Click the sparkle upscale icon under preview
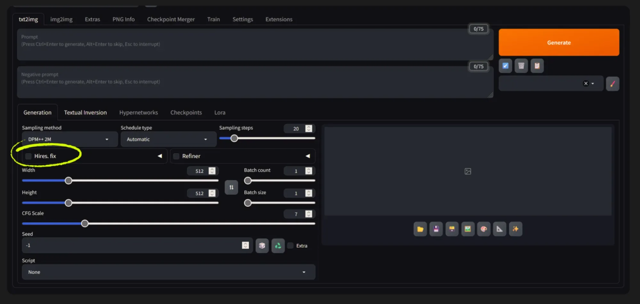Viewport: 640px width, 304px height. [515, 229]
